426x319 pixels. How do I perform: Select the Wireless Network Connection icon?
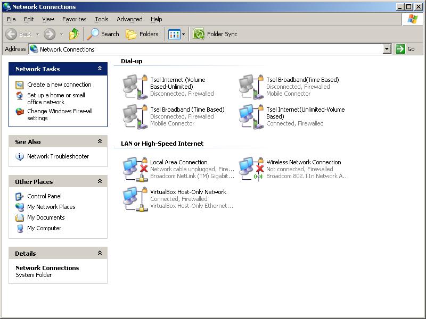click(251, 169)
